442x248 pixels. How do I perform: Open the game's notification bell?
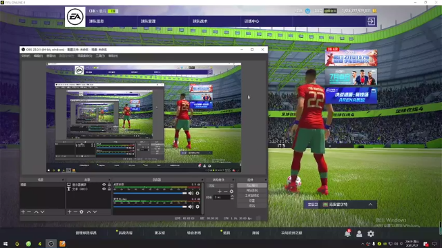[x=347, y=233]
